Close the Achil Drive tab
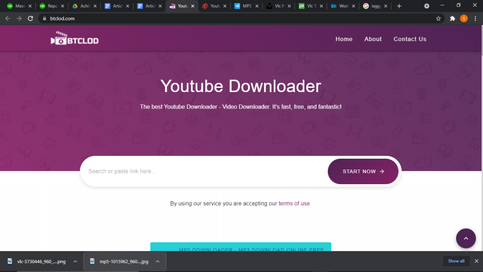 click(x=95, y=6)
